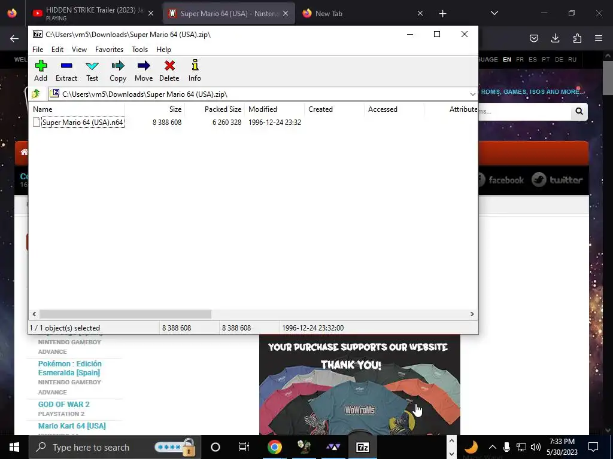Open the Favorites menu
613x459 pixels.
[109, 50]
